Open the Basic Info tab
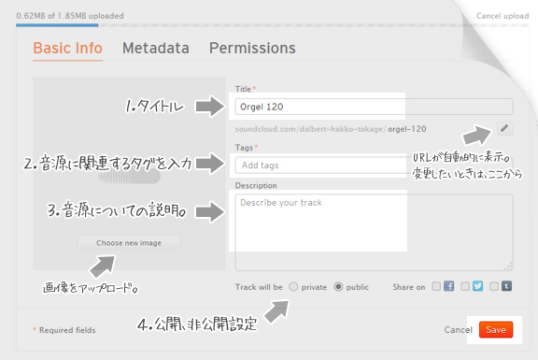The width and height of the screenshot is (538, 360). 67,48
